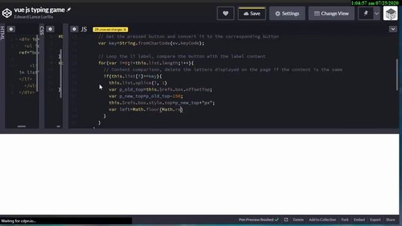
Task: Edit pen title with pencil icon
Action: (68, 10)
